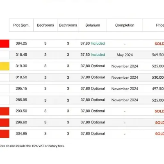
Task: Select the May 2024 completion cell
Action: (x=125, y=55)
